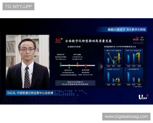Viewport: 153px width, 123px height.
Task: Click the banner text "赋能5G新经济 深化数字化转型"
Action: (x=127, y=29)
